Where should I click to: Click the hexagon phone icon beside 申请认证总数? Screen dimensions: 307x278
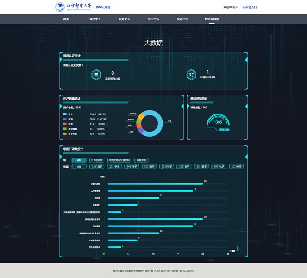click(x=191, y=75)
